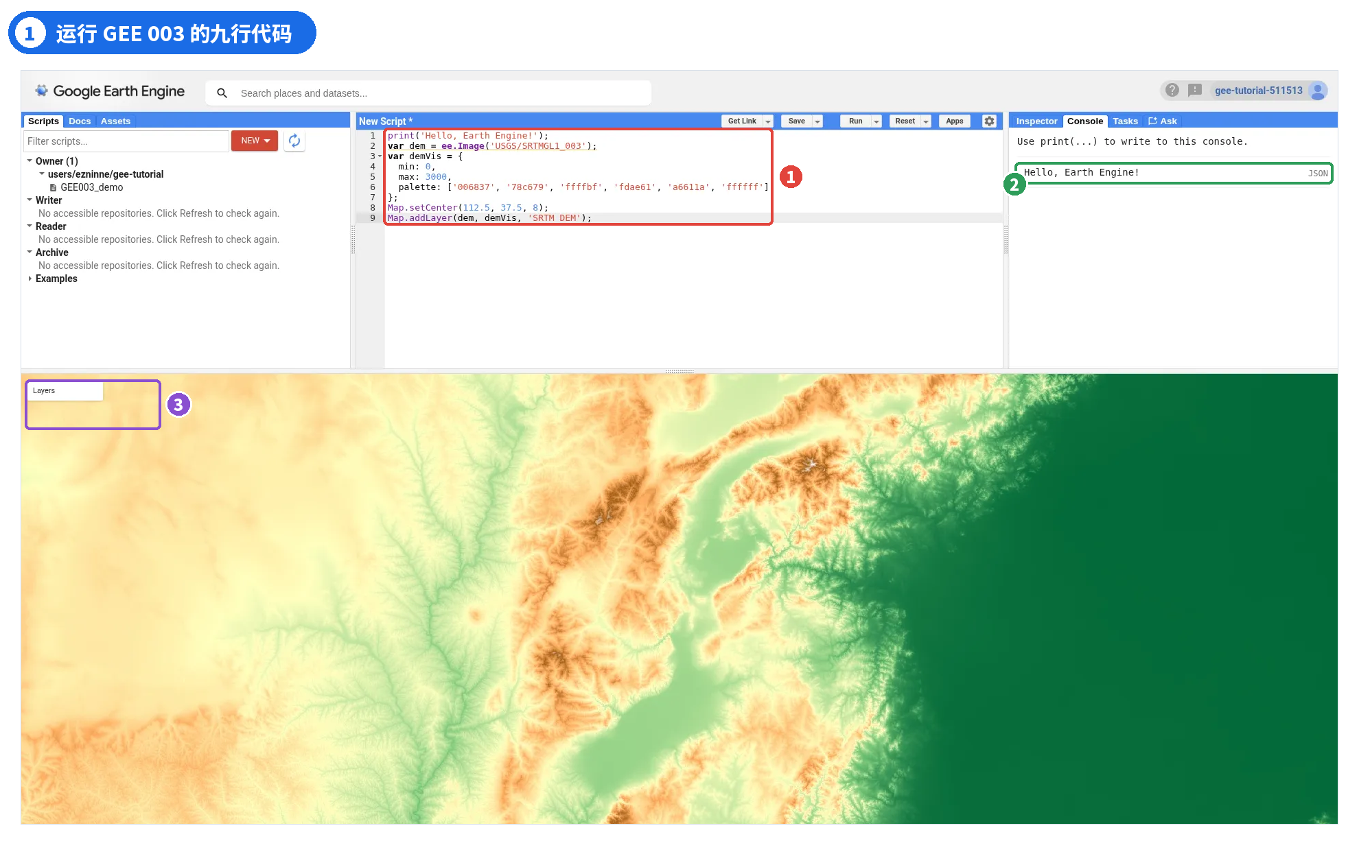Collapse the users/ezninne/gee-tutorial repository
The image size is (1359, 852).
pos(42,174)
